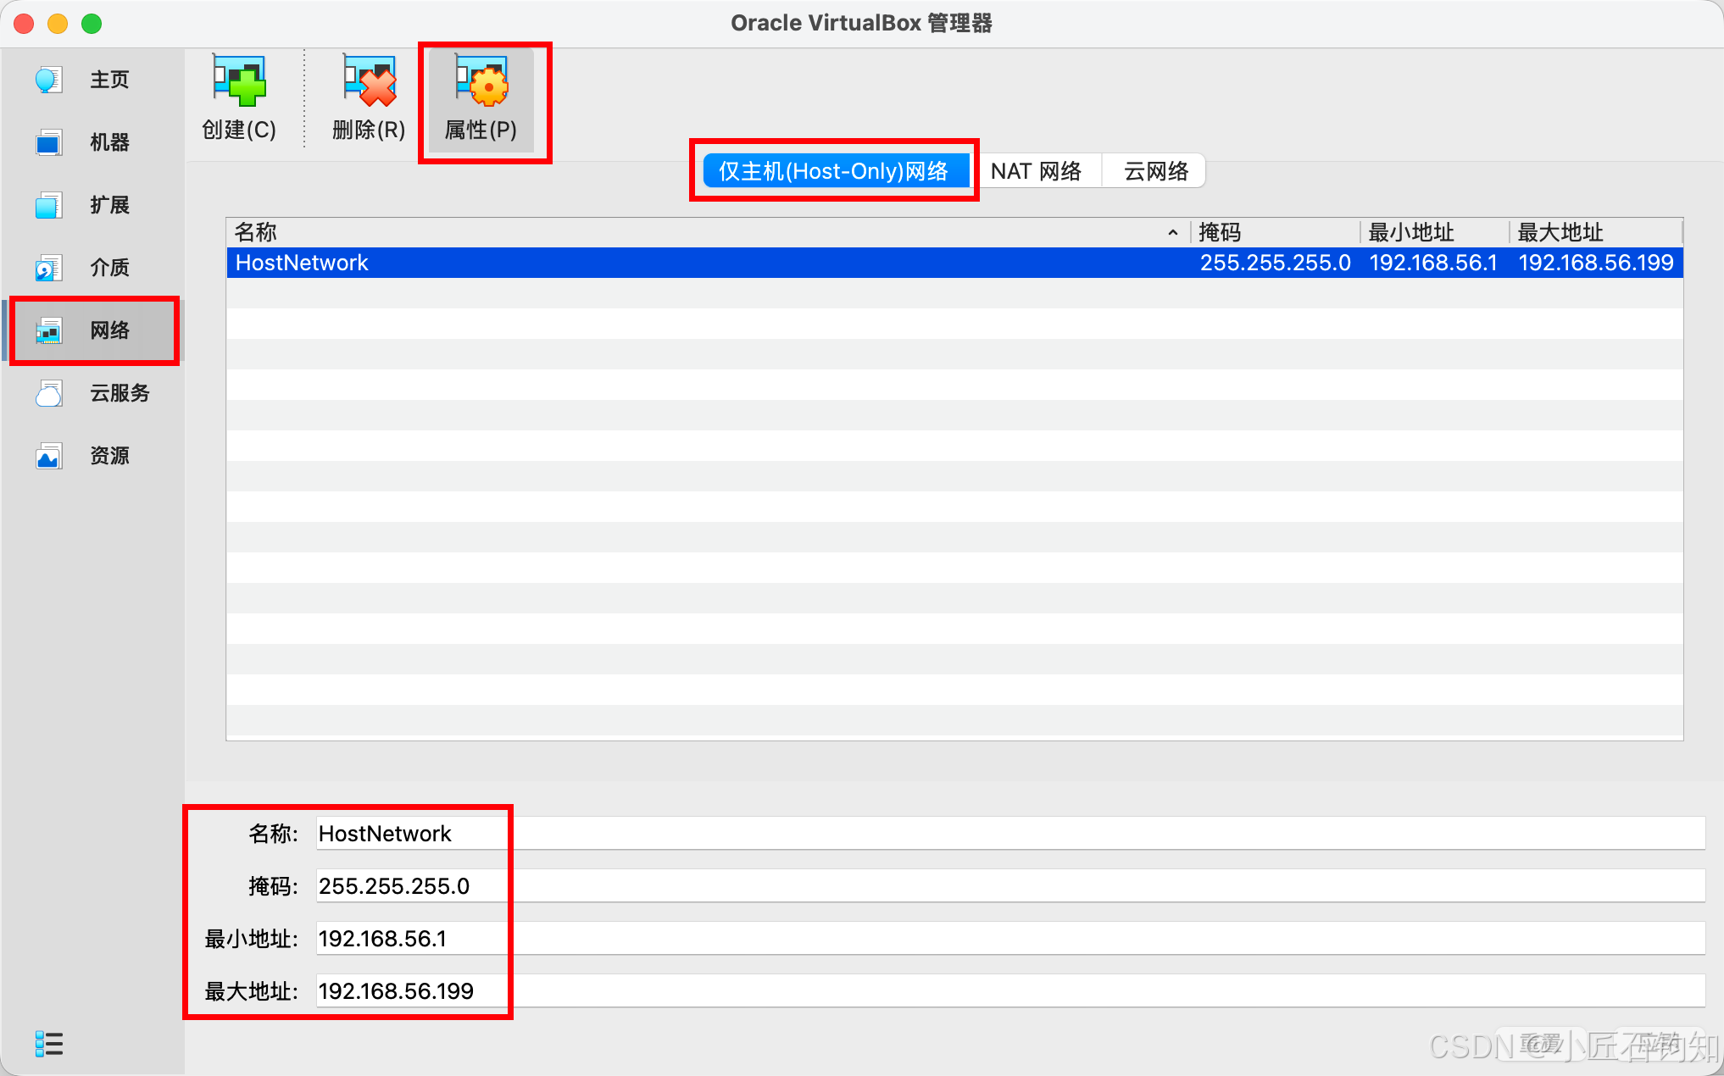
Task: Click the 属性(P) properties gear icon
Action: (x=481, y=81)
